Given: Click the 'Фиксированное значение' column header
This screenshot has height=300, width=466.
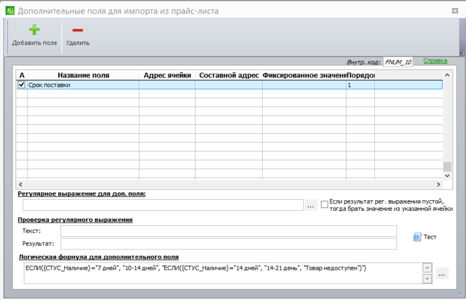Looking at the screenshot, I should (x=304, y=75).
